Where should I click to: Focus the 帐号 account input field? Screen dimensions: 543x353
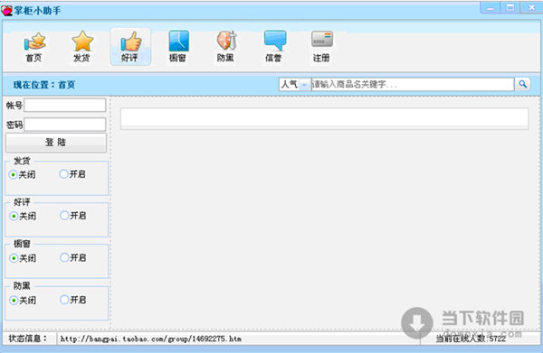point(65,105)
